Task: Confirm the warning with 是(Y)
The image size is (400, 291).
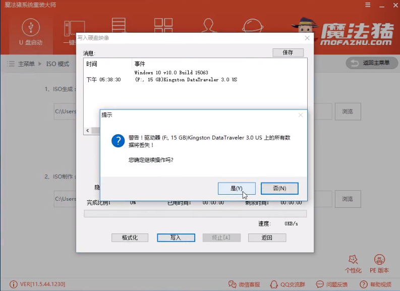Action: (x=237, y=188)
